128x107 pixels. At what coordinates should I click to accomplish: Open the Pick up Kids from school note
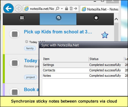(x=58, y=32)
